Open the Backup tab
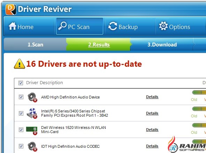This screenshot has height=153, width=206. [130, 26]
